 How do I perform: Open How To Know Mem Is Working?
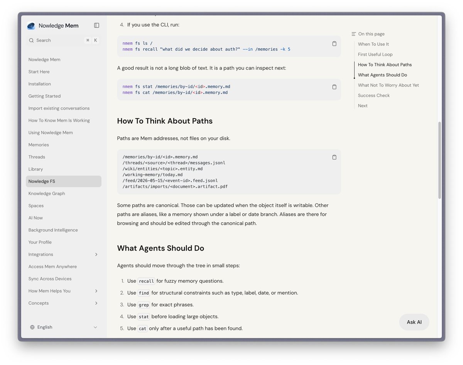(59, 121)
